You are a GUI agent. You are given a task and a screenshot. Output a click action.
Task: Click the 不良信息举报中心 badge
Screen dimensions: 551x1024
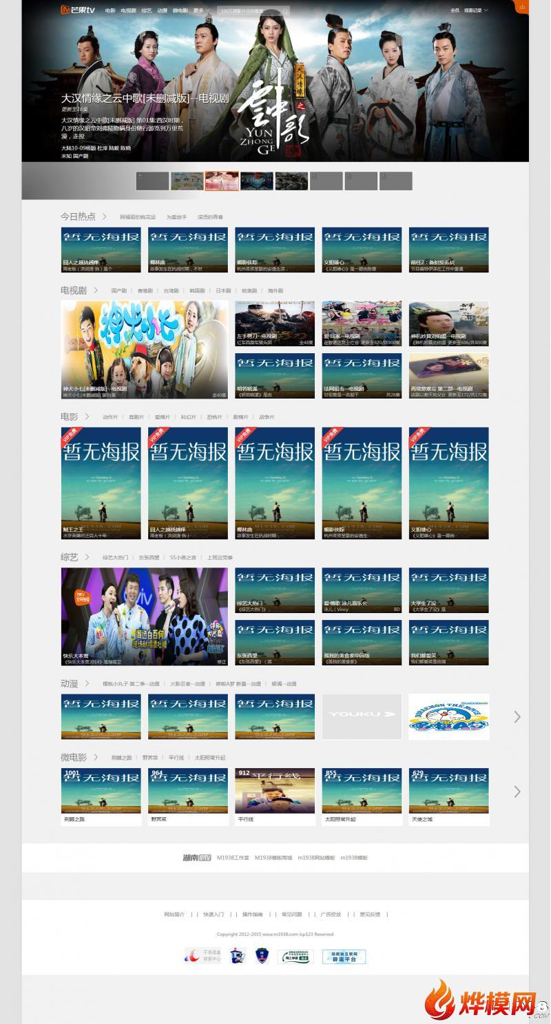[203, 956]
